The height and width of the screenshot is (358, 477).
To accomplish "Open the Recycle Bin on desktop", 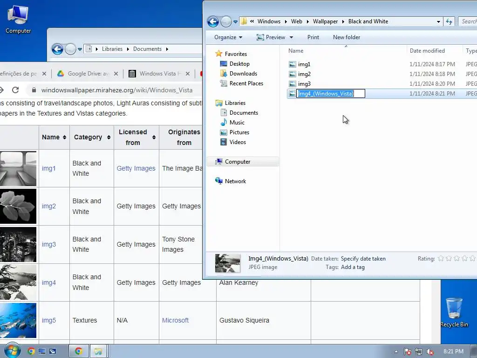I will click(x=454, y=312).
